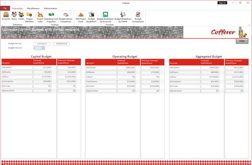Select Operating Budget Labour account cell
The image size is (252, 165).
point(102,77)
